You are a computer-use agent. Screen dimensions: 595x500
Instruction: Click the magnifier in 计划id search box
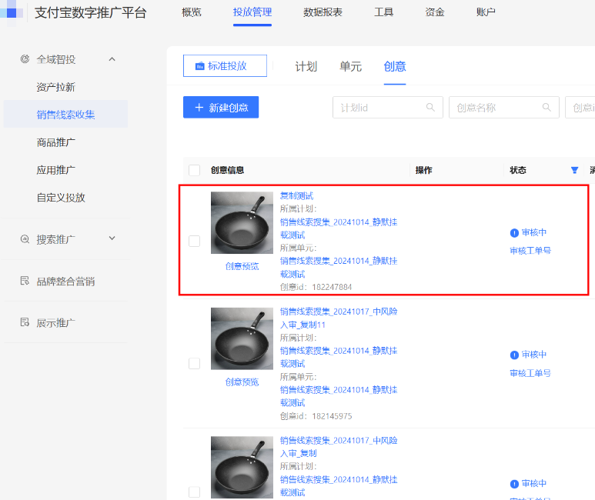pos(430,108)
